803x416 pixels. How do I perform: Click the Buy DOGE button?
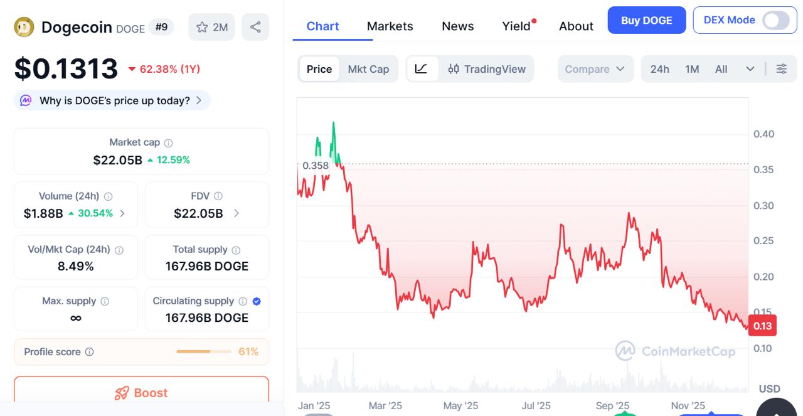(x=646, y=20)
